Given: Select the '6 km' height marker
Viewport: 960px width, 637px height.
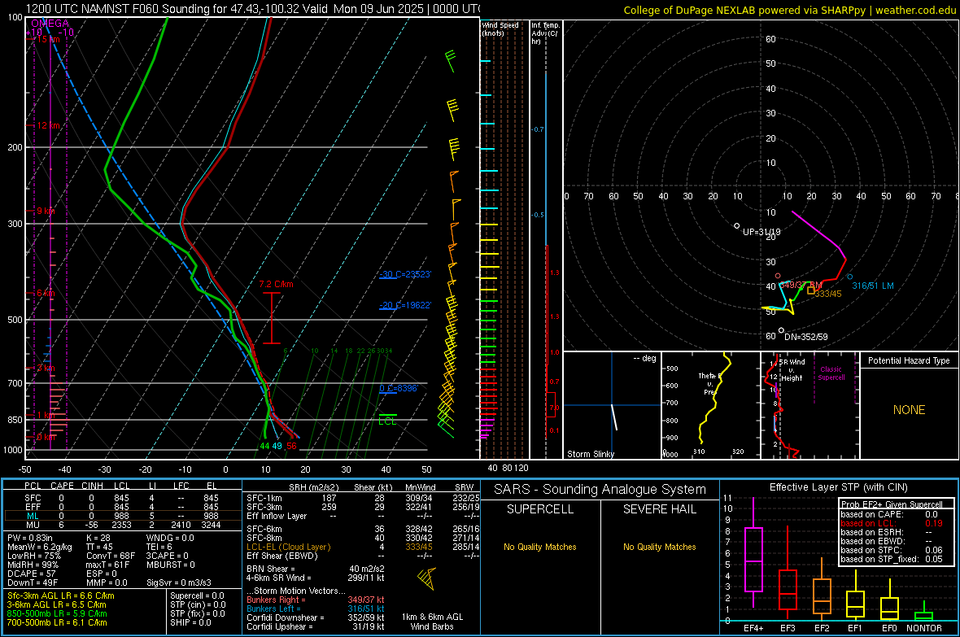Looking at the screenshot, I should point(46,294).
